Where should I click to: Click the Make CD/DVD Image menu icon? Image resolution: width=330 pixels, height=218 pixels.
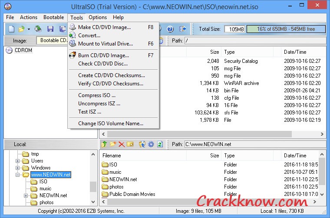(73, 27)
